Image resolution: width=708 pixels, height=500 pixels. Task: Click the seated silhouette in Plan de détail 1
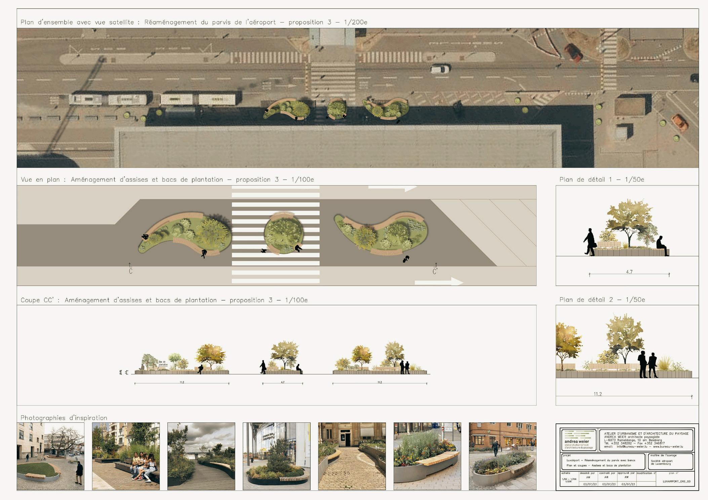661,243
